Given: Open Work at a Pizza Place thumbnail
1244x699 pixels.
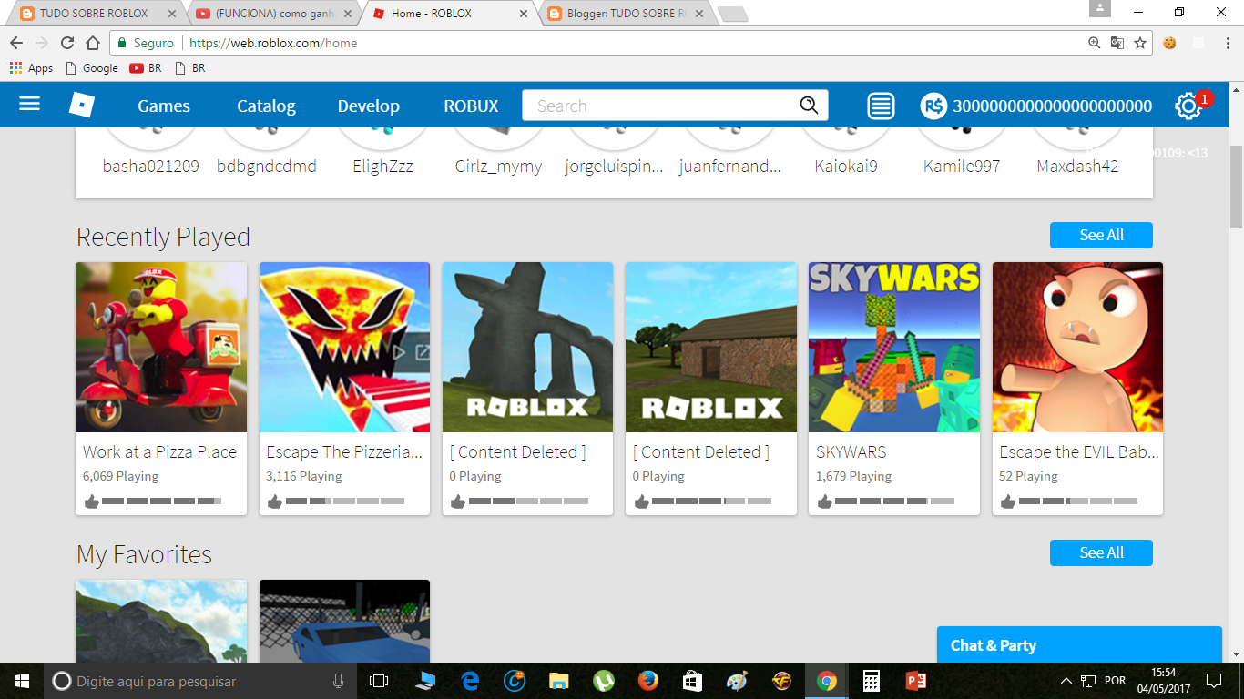Looking at the screenshot, I should pos(161,347).
